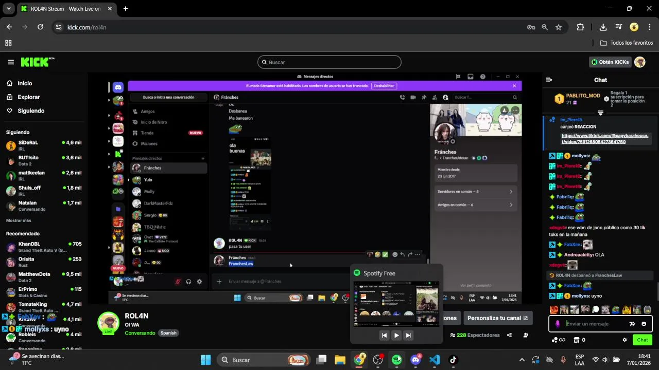Click the chat panel scrollbar

click(x=657, y=291)
